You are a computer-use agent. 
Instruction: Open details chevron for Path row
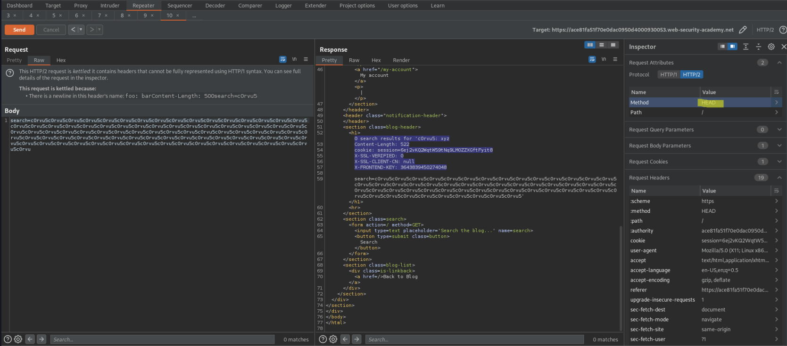tap(776, 112)
